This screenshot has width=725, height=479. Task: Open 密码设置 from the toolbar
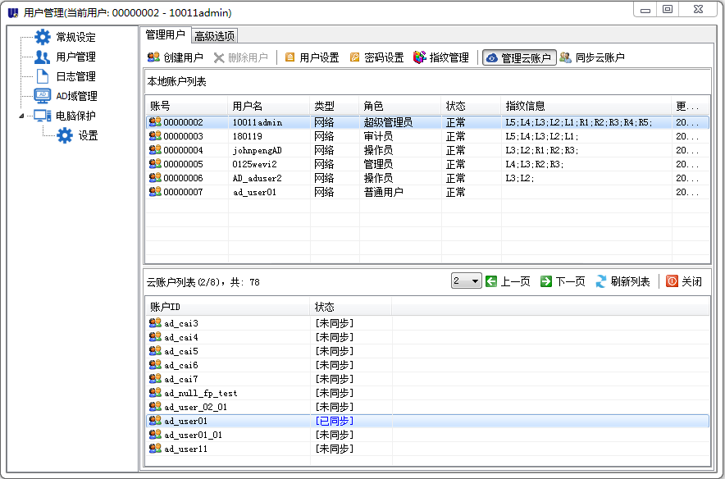[x=376, y=57]
